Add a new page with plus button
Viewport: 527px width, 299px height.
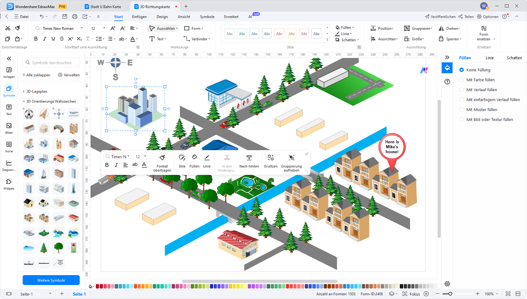coord(62,294)
